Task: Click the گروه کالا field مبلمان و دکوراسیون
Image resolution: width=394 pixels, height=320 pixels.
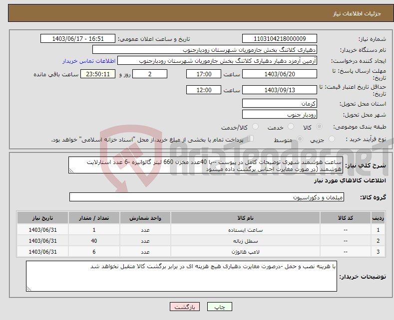Action: click(207, 197)
